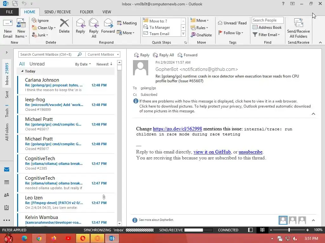325x243 pixels.
Task: Choose the To Manager quick step
Action: pyautogui.click(x=162, y=27)
